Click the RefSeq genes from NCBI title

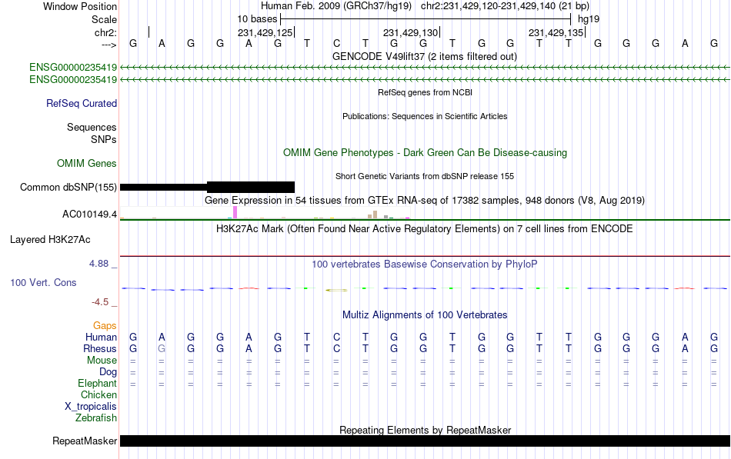tap(425, 92)
